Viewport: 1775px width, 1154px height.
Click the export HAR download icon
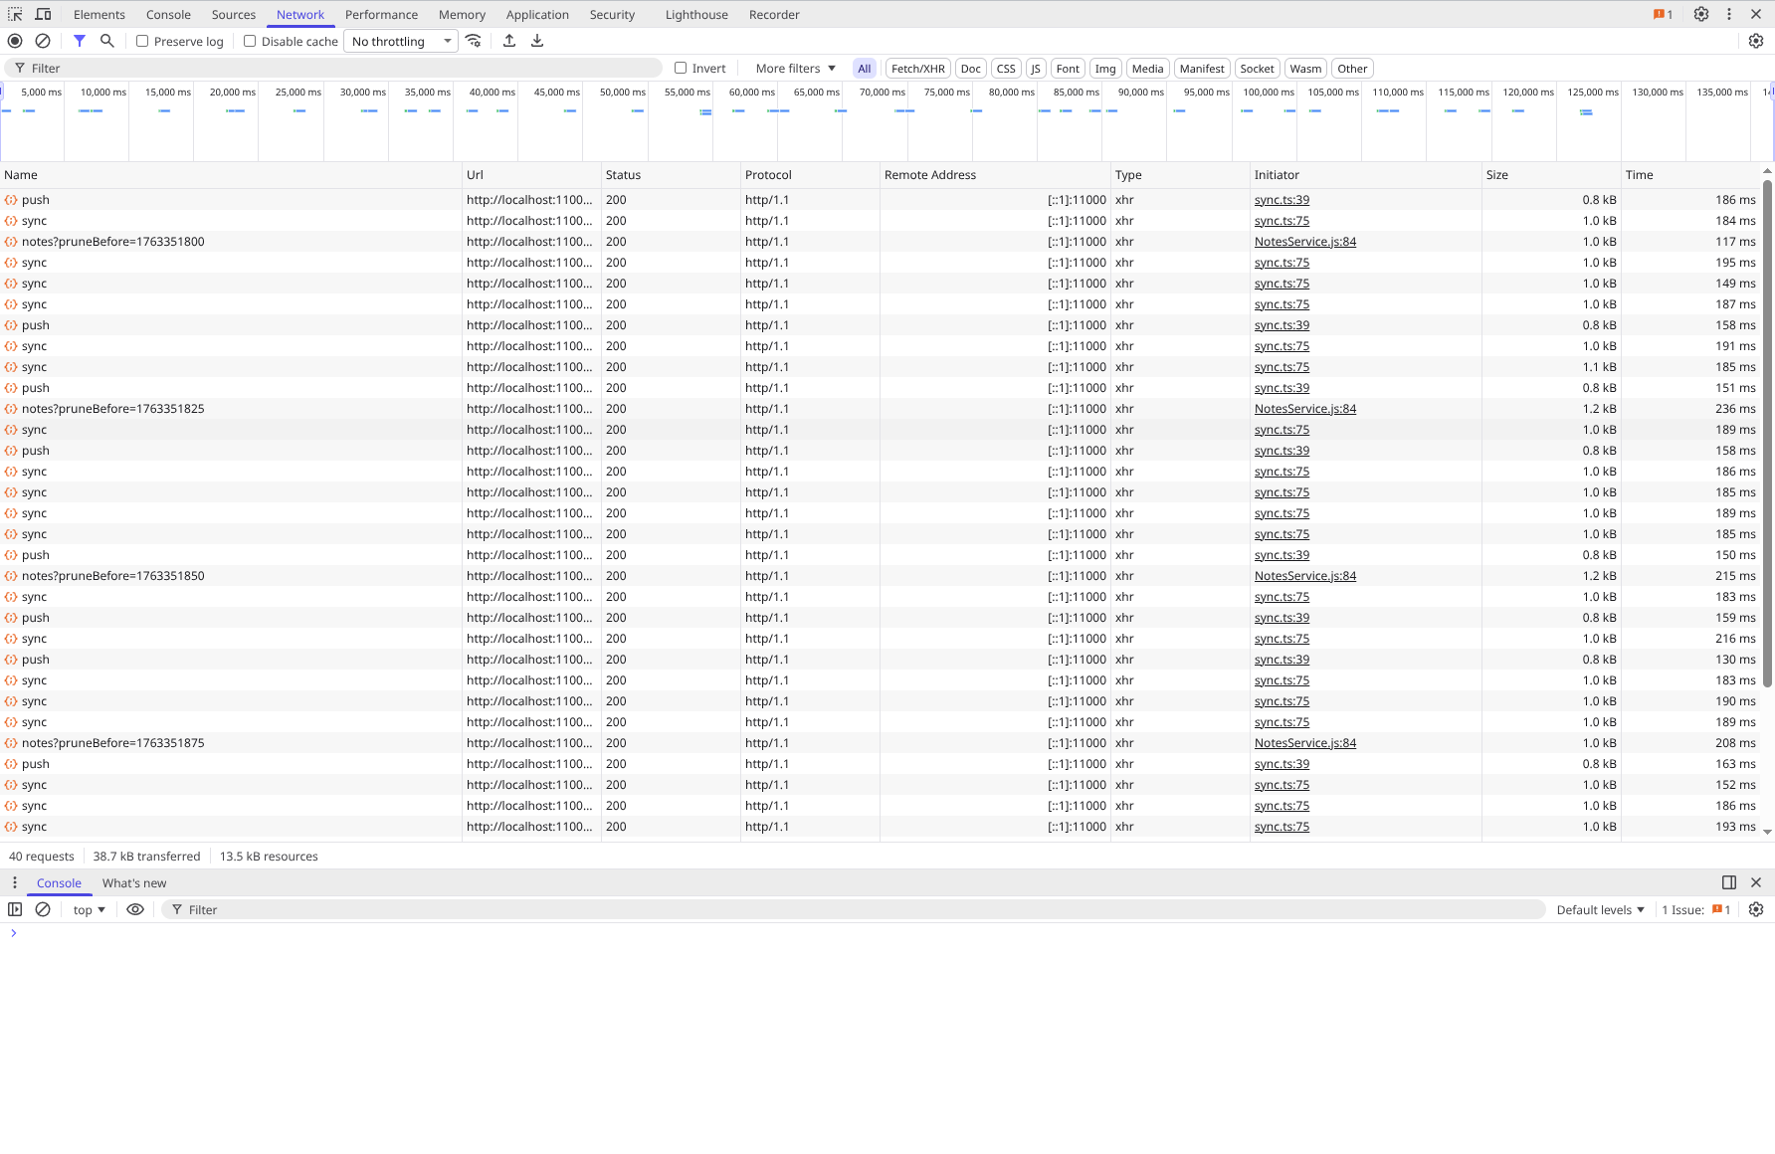[x=537, y=41]
